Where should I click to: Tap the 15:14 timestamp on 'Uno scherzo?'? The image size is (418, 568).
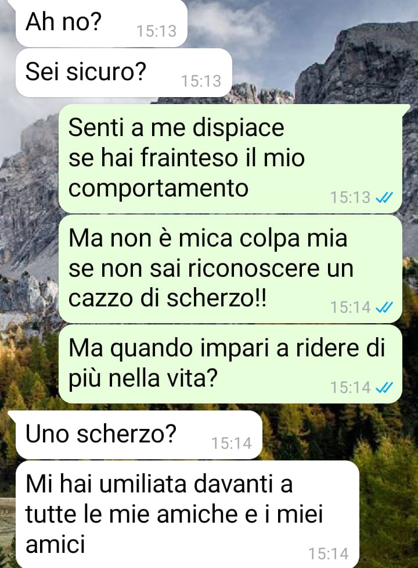[x=232, y=443]
